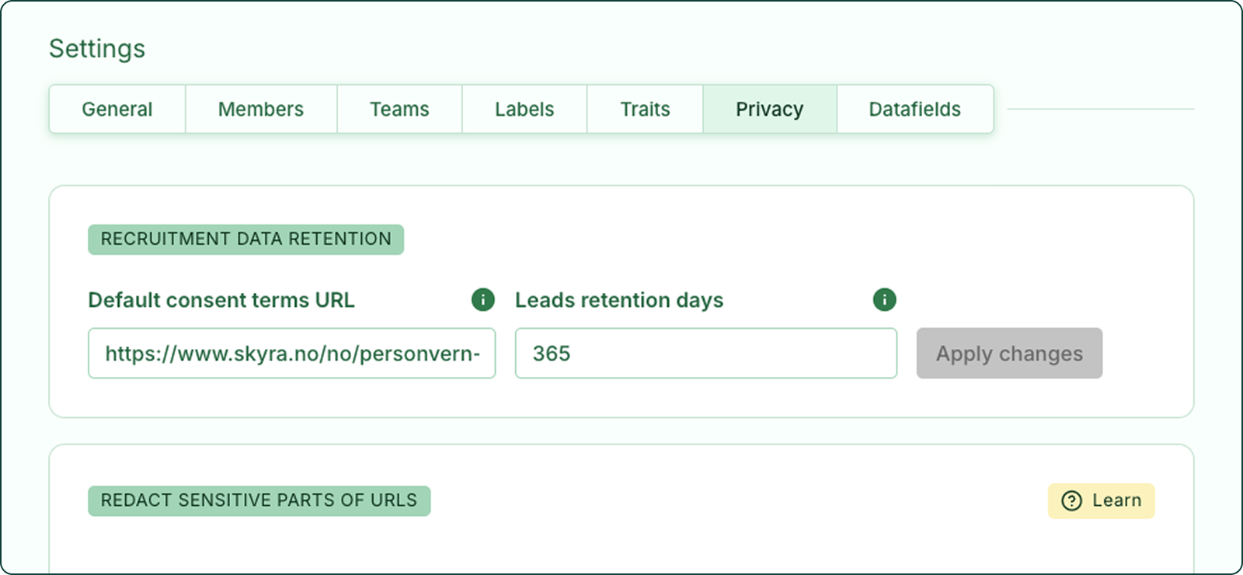This screenshot has width=1243, height=575.
Task: Click the Apply changes button
Action: (1009, 354)
